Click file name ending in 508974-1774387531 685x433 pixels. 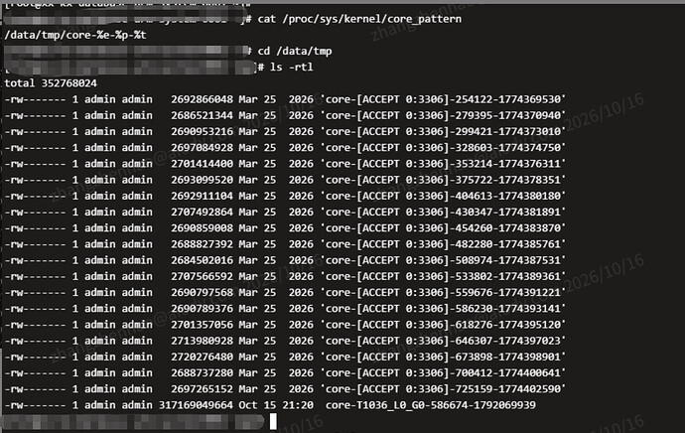click(x=444, y=260)
